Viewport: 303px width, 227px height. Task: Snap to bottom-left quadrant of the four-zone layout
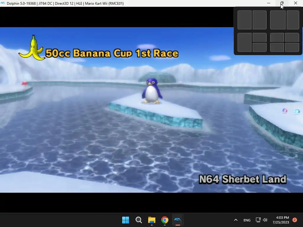point(277,47)
